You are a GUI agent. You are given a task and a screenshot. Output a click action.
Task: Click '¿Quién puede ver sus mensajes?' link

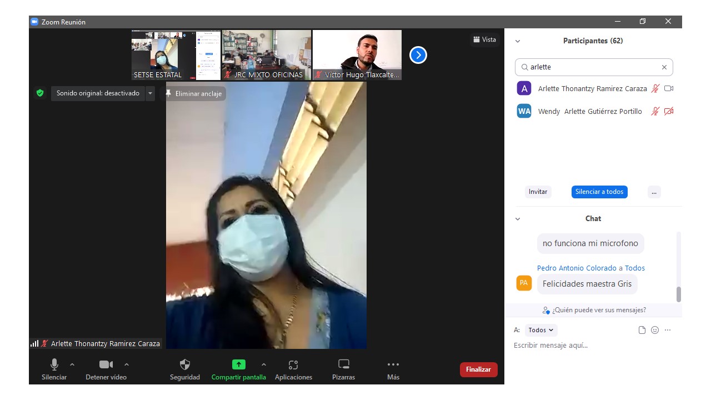594,310
